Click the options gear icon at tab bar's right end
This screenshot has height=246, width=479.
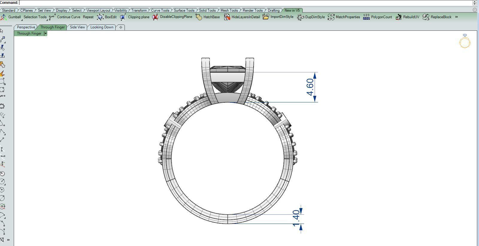[475, 10]
